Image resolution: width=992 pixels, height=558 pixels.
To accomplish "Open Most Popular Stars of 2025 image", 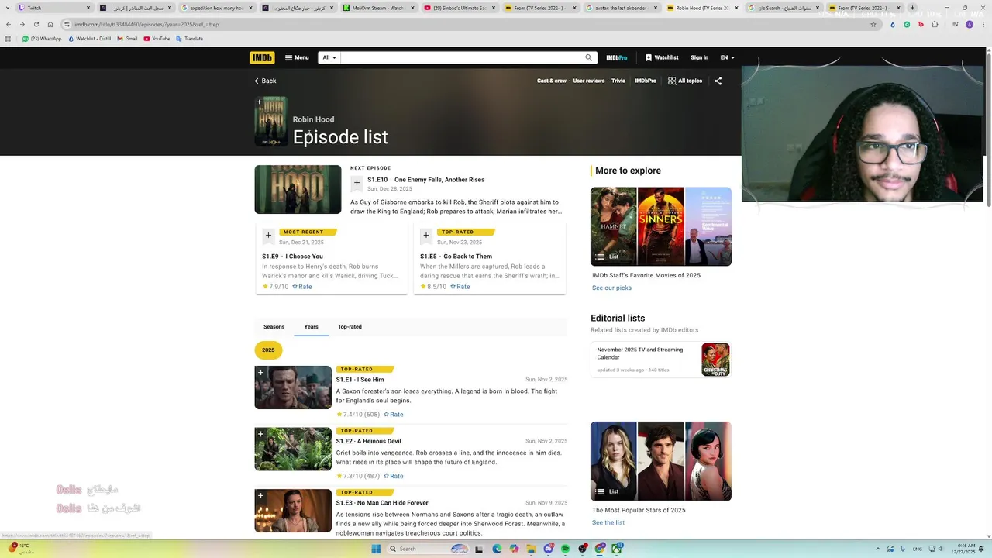I will pyautogui.click(x=661, y=461).
